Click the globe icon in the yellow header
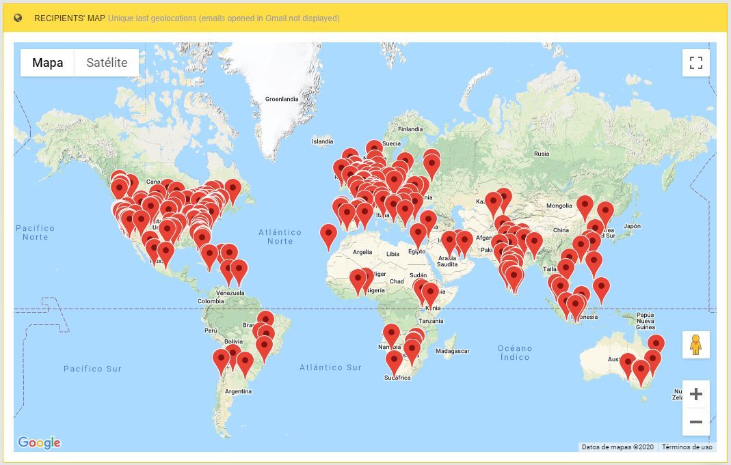The width and height of the screenshot is (731, 465). click(17, 19)
